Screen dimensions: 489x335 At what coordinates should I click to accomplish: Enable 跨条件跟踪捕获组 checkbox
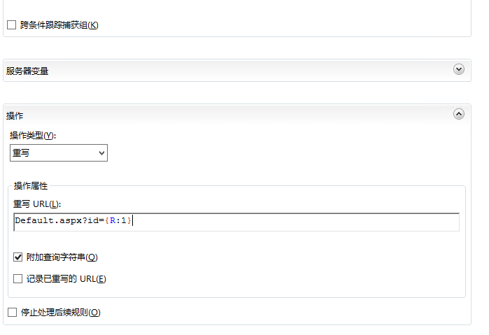point(11,25)
